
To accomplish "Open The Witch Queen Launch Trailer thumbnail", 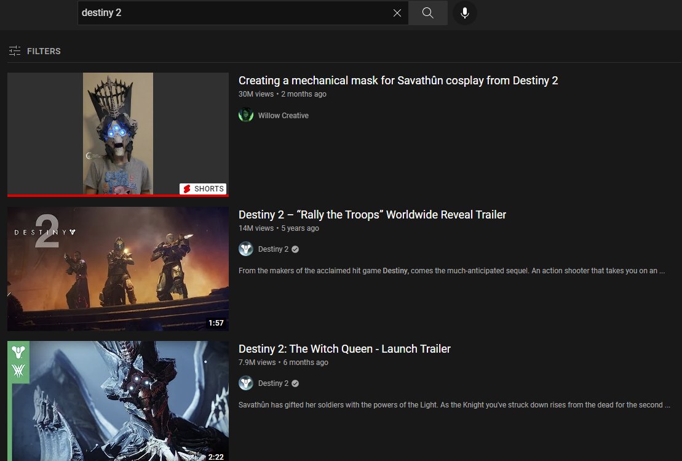I will click(x=118, y=401).
